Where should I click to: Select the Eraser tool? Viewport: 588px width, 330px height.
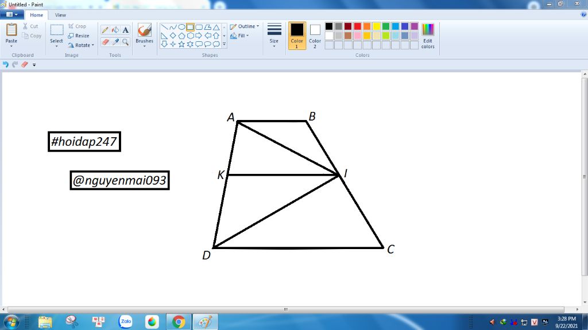[x=106, y=42]
